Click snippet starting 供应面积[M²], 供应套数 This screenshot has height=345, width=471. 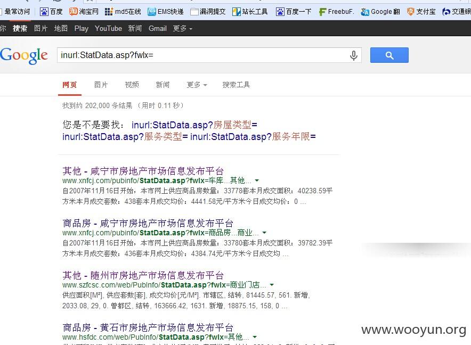pos(186,301)
